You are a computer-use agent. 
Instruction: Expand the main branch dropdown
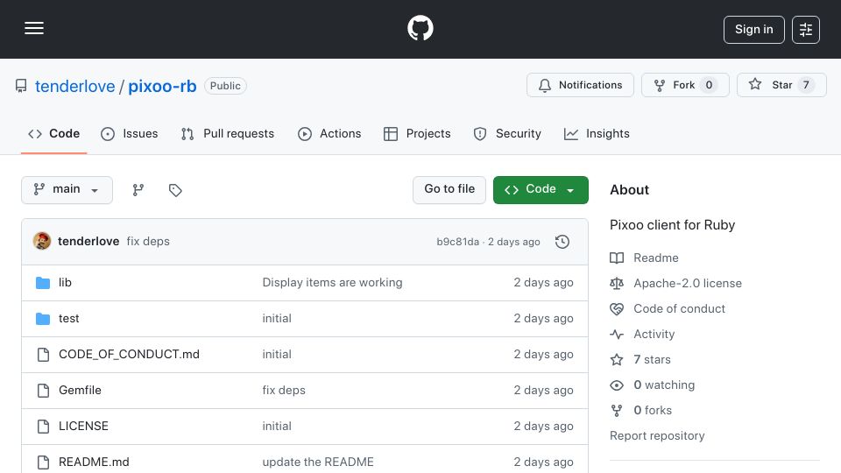67,190
